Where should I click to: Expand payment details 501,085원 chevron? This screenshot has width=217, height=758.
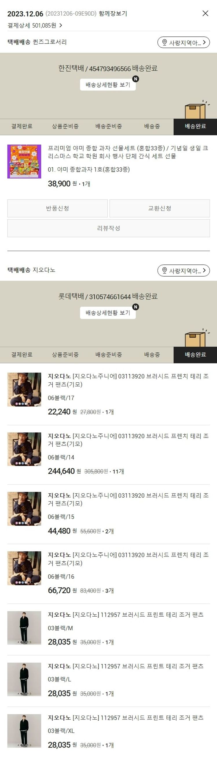pos(60,25)
